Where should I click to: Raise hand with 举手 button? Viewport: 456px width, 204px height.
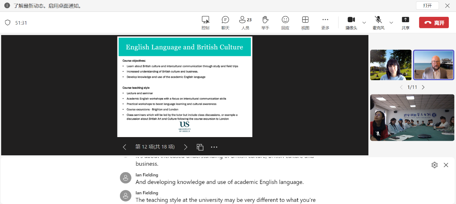pyautogui.click(x=265, y=23)
